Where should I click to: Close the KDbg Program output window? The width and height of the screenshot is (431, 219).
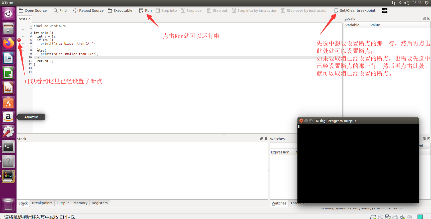coord(301,121)
